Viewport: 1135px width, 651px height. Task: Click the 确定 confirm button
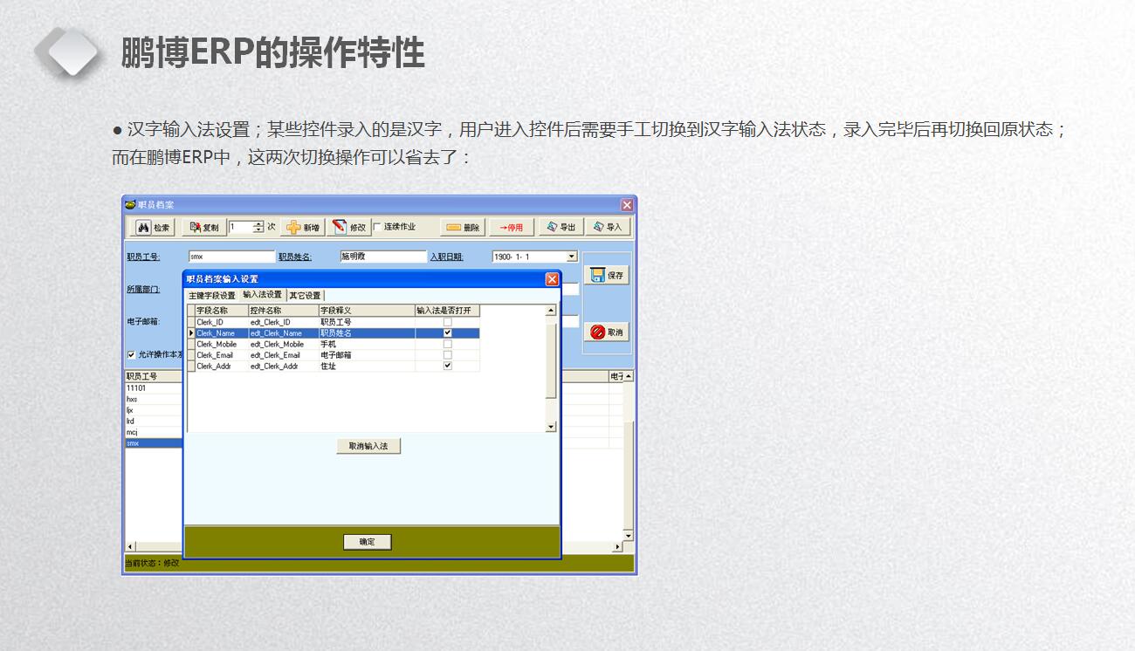(x=368, y=542)
